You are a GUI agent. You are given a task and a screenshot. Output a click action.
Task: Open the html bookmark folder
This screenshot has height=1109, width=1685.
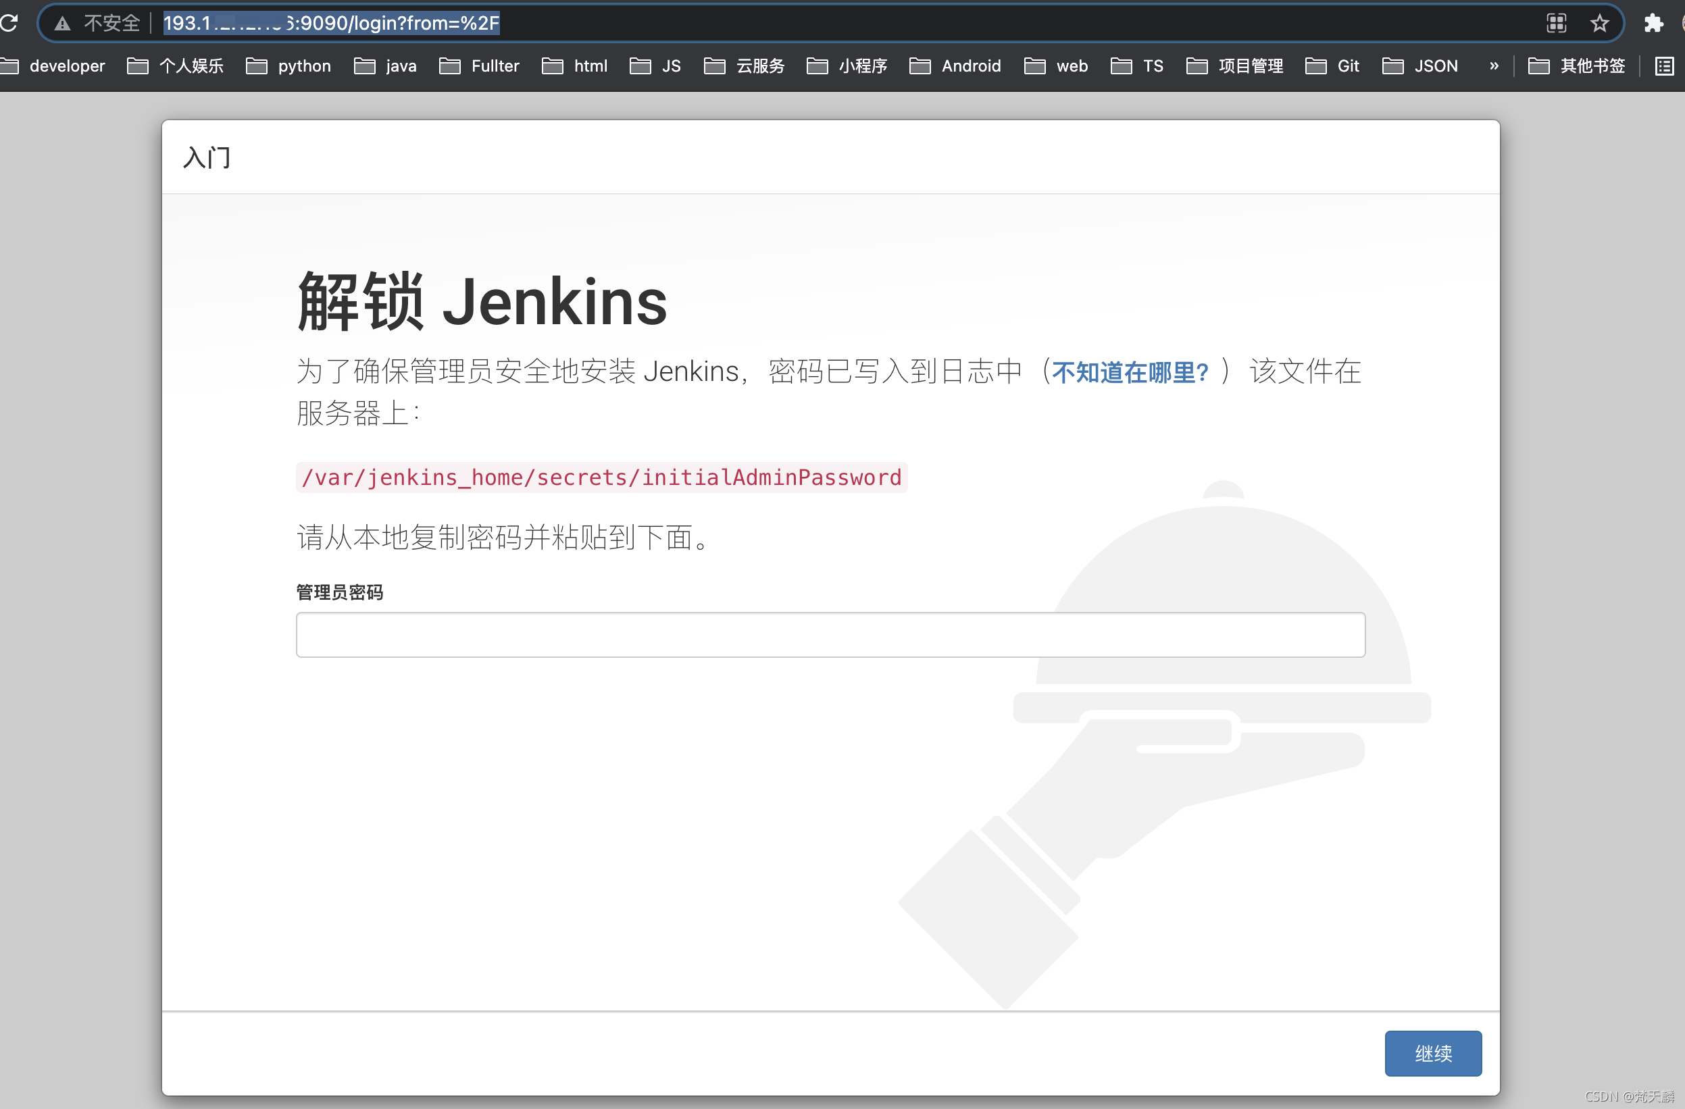click(x=575, y=66)
